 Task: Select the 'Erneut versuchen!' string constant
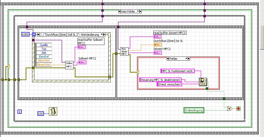(x=169, y=84)
